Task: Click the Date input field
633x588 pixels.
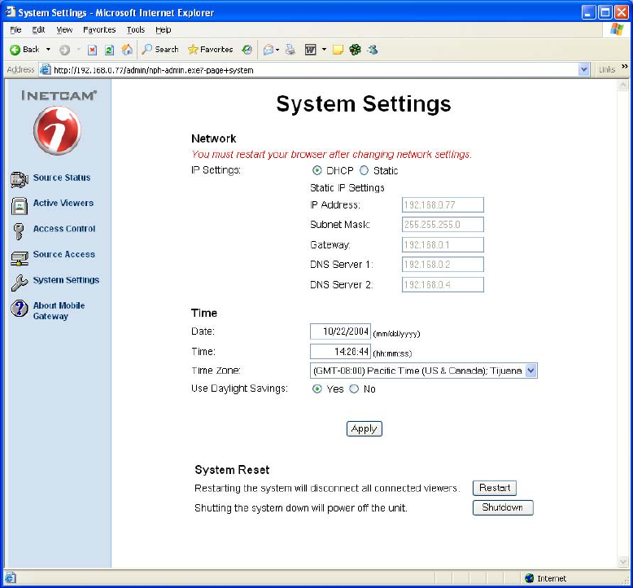Action: pos(340,331)
